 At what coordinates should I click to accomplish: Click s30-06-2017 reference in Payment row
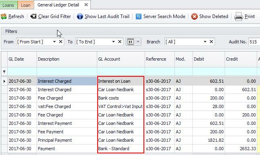(x=160, y=149)
